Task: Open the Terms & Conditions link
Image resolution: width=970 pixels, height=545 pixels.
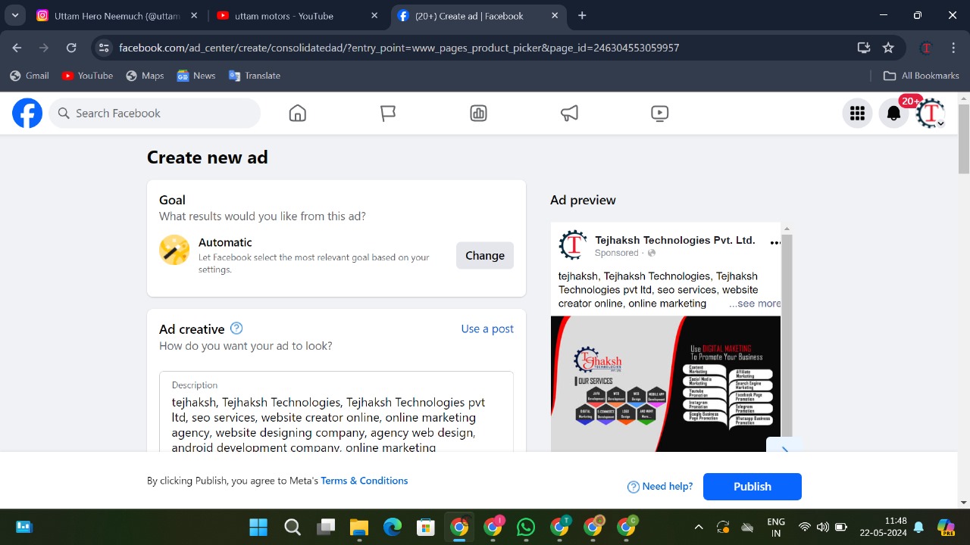Action: click(365, 481)
